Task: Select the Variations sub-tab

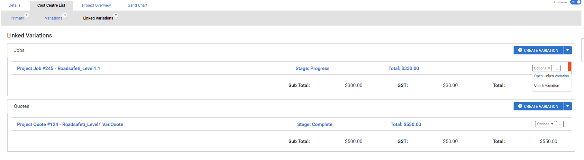Action: [x=53, y=18]
